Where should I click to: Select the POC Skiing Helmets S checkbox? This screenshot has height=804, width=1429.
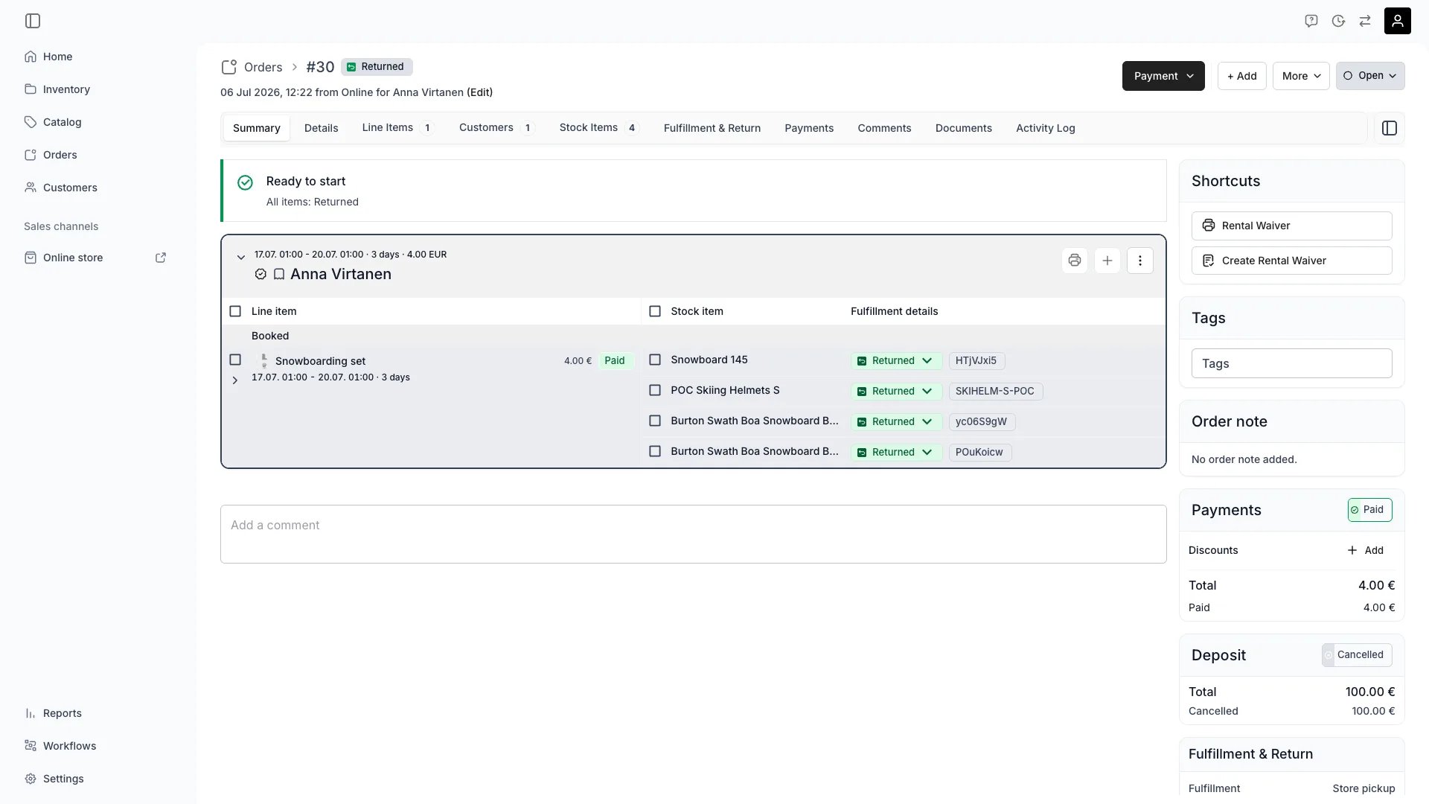click(655, 390)
